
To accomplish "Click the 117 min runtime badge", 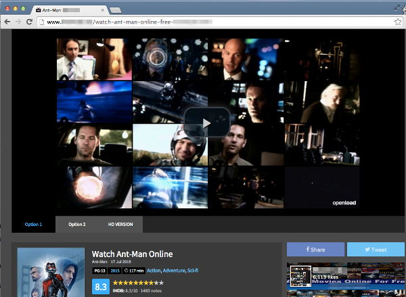I will coord(134,271).
